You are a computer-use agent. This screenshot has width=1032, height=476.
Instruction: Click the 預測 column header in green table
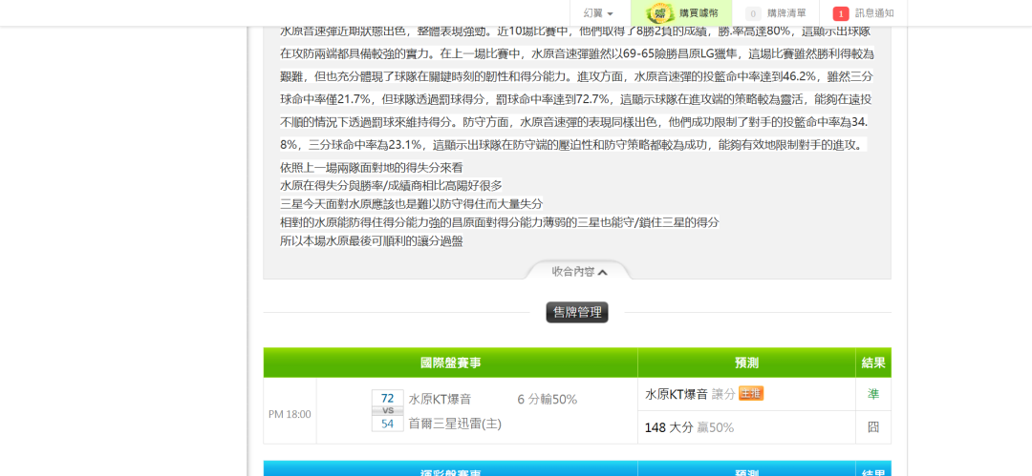pos(746,362)
